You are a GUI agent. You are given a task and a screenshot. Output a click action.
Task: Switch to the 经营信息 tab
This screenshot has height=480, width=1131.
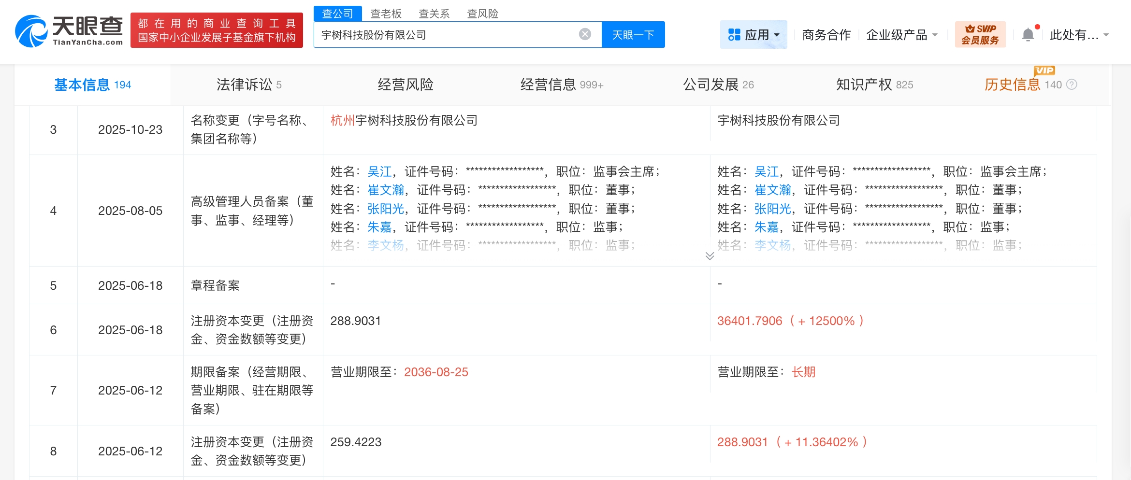[x=562, y=85]
